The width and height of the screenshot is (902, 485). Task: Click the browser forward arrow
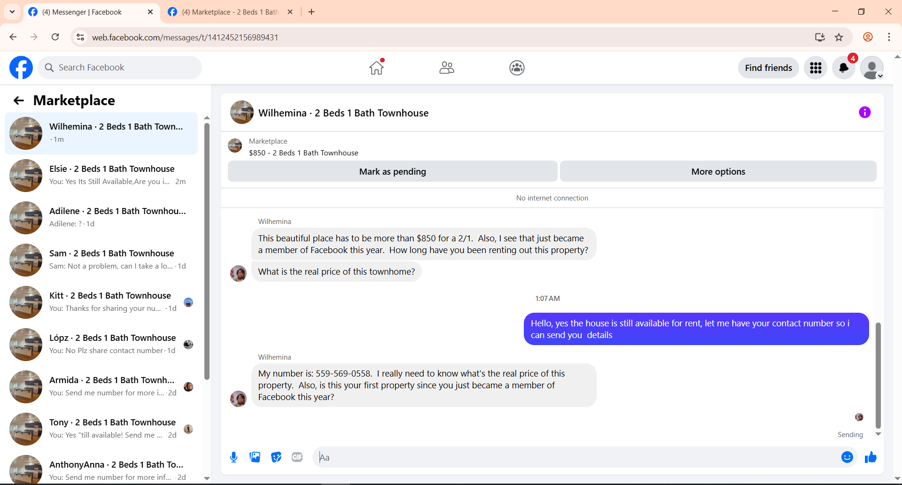click(x=34, y=37)
